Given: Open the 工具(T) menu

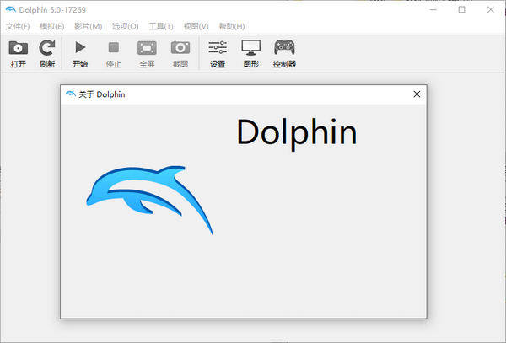Looking at the screenshot, I should click(x=161, y=26).
